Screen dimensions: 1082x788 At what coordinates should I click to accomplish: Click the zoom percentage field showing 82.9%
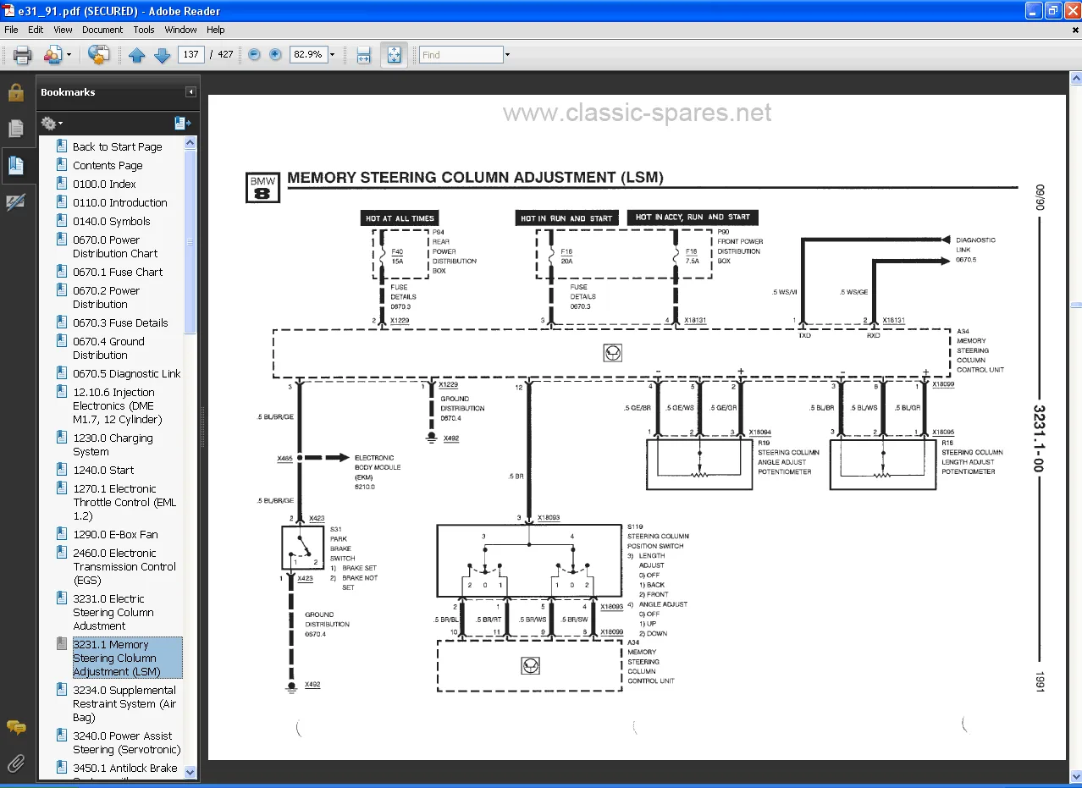[307, 55]
